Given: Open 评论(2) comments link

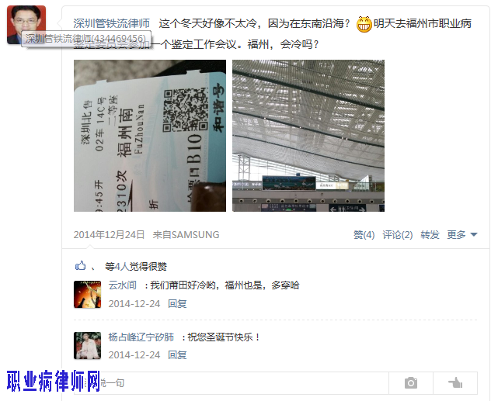Looking at the screenshot, I should pos(397,235).
